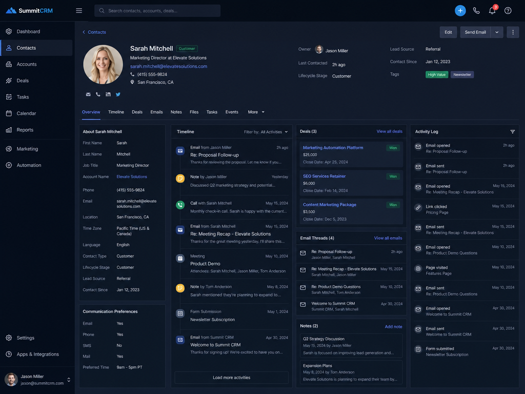Viewport: 525px width, 394px height.
Task: Open Re: Product Demo Questions email thread
Action: pos(351,289)
